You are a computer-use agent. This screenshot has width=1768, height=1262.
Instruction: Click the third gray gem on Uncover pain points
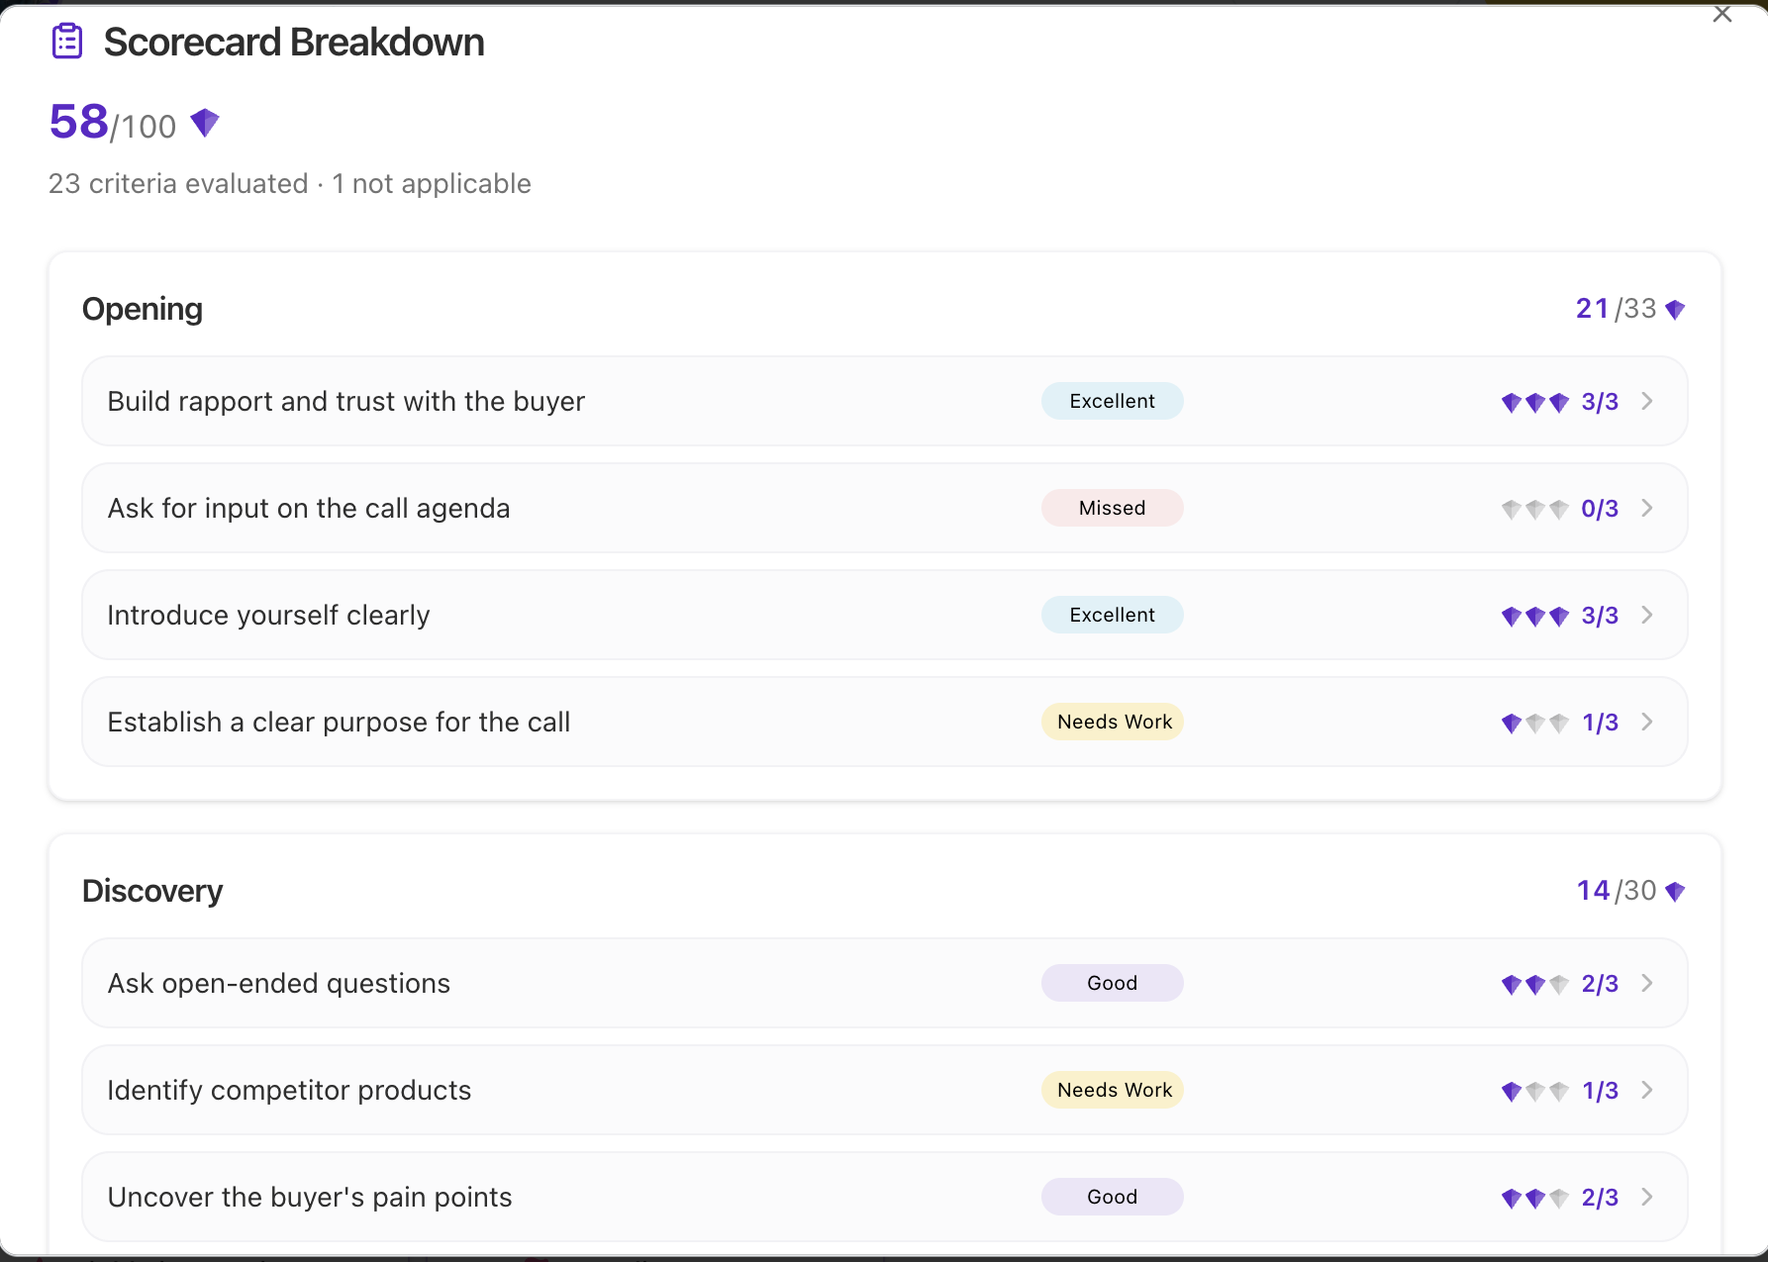click(x=1559, y=1197)
